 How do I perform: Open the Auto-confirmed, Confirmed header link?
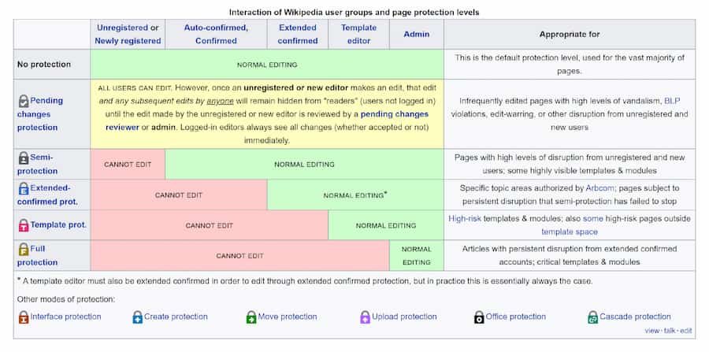point(216,35)
